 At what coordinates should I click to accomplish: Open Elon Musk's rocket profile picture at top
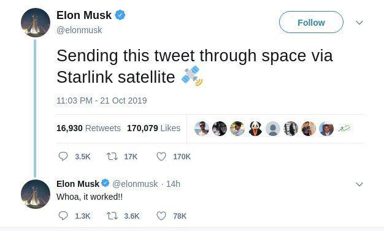36,23
